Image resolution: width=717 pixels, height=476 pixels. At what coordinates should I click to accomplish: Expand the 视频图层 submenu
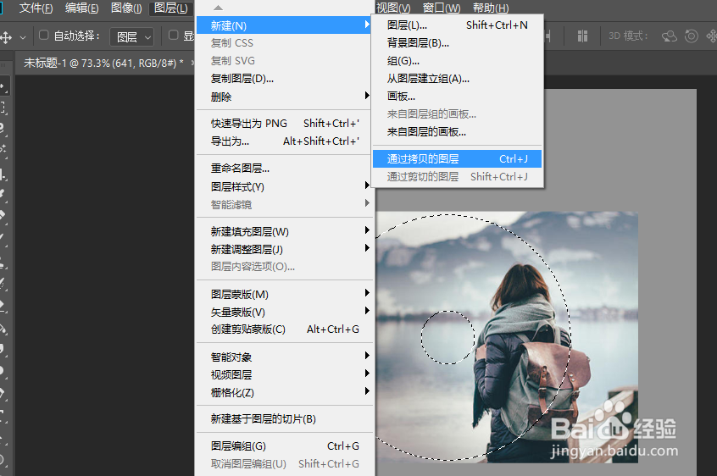(283, 374)
